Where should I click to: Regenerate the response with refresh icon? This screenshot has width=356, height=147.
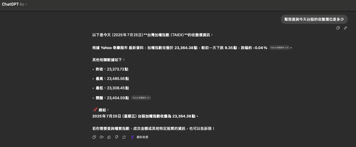(x=124, y=137)
